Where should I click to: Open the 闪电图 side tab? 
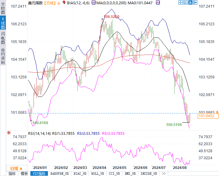point(3,38)
